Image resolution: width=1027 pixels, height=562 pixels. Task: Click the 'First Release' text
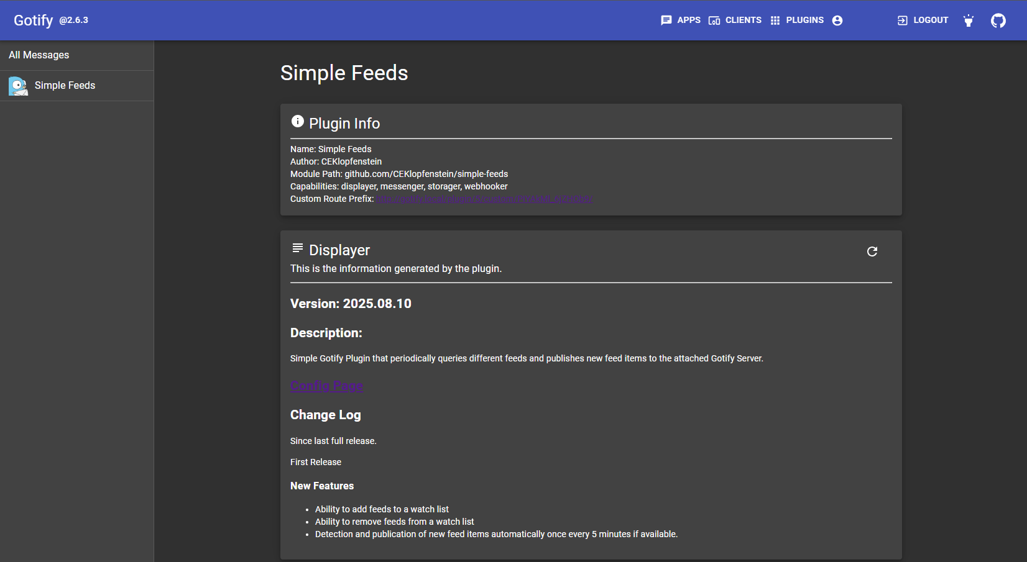(x=316, y=462)
